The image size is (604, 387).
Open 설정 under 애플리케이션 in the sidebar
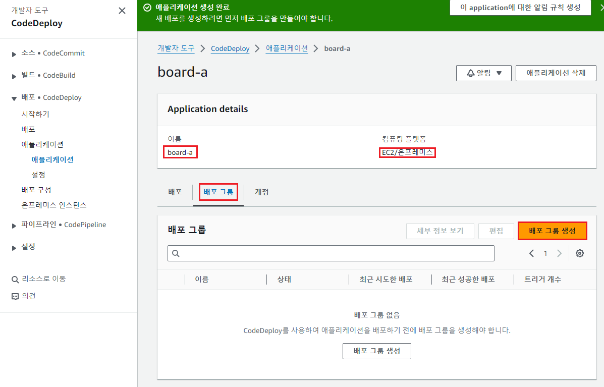coord(38,175)
